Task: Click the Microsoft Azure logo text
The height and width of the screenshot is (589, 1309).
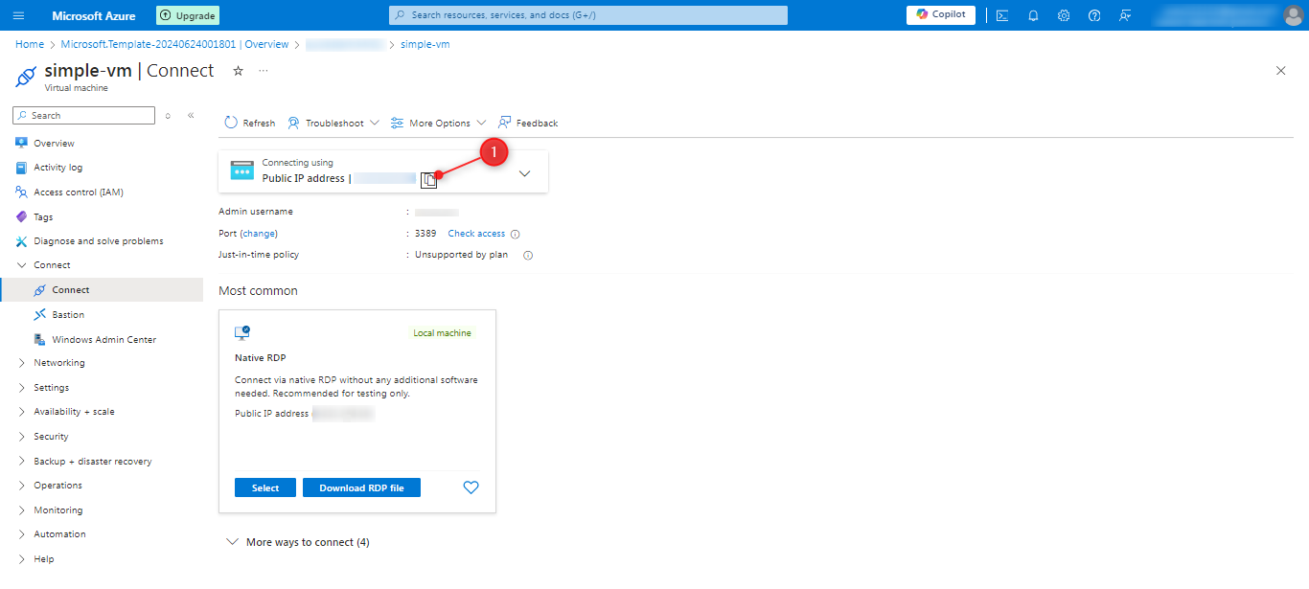Action: [94, 15]
